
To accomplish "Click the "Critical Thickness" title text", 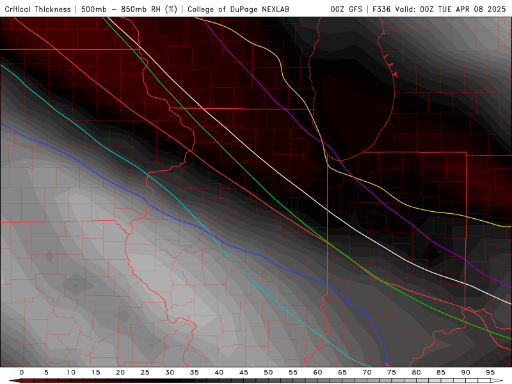I will tap(38, 10).
